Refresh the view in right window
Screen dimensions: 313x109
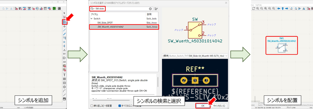(253, 9)
